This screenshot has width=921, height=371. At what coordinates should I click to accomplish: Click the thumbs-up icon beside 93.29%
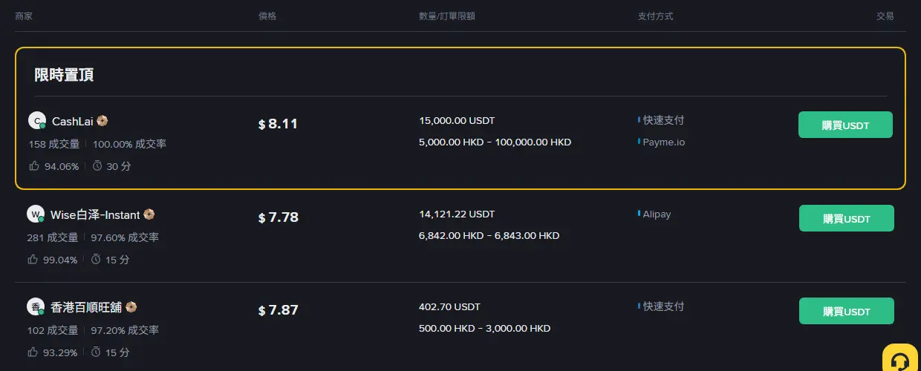(32, 352)
